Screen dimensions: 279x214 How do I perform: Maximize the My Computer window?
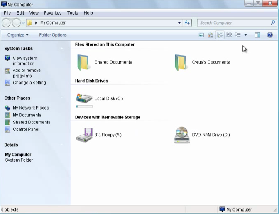[x=258, y=4]
